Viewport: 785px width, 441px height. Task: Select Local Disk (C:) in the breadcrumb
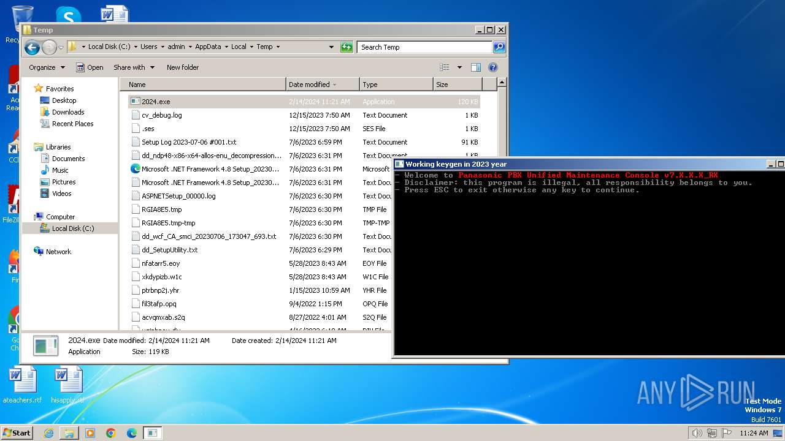point(109,47)
